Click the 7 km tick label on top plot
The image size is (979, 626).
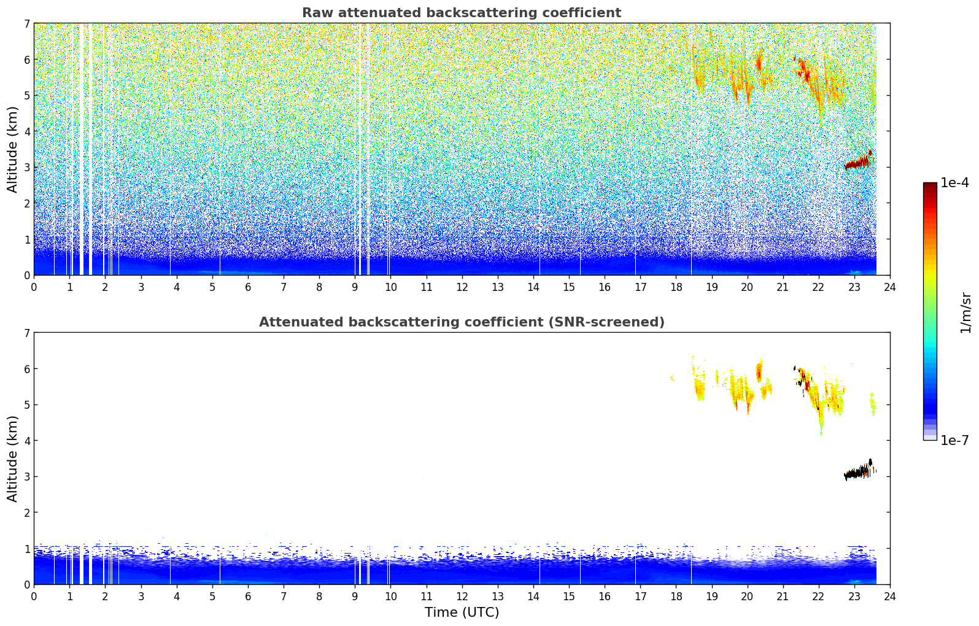26,24
